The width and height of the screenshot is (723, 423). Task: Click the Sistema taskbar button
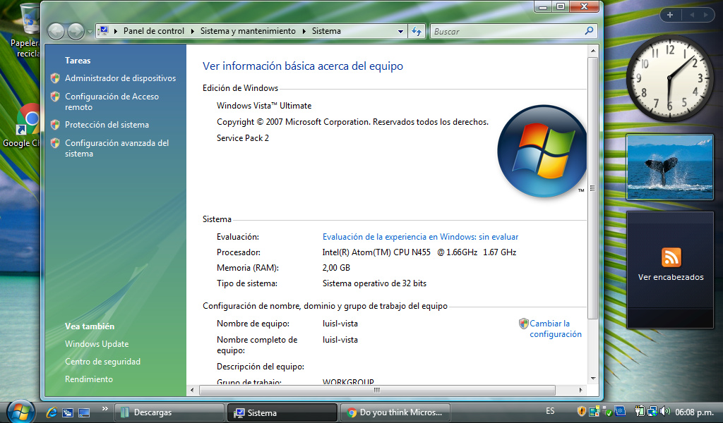click(x=282, y=412)
